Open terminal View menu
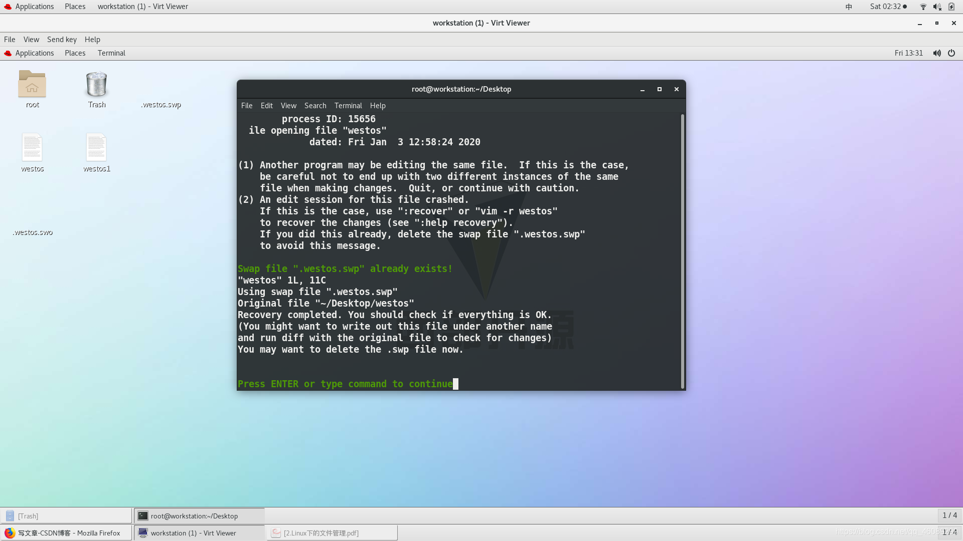The image size is (963, 541). point(288,106)
